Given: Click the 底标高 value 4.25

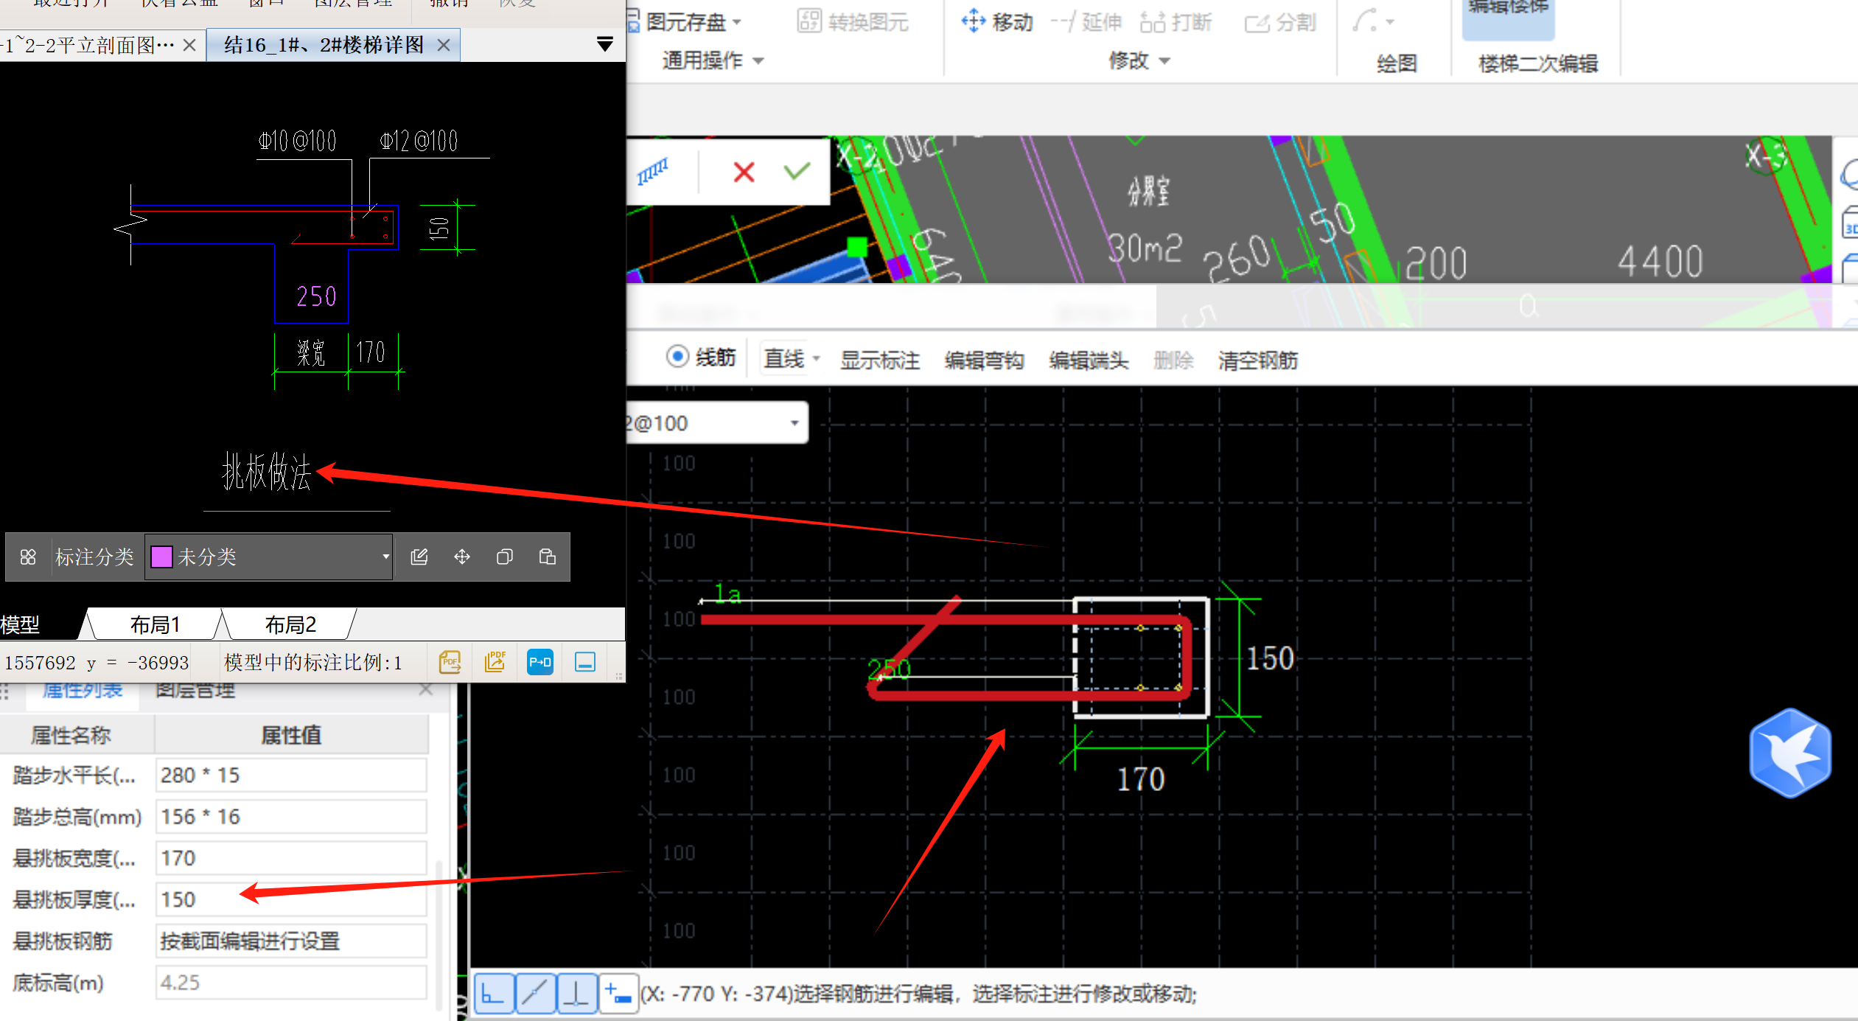Looking at the screenshot, I should (x=291, y=983).
